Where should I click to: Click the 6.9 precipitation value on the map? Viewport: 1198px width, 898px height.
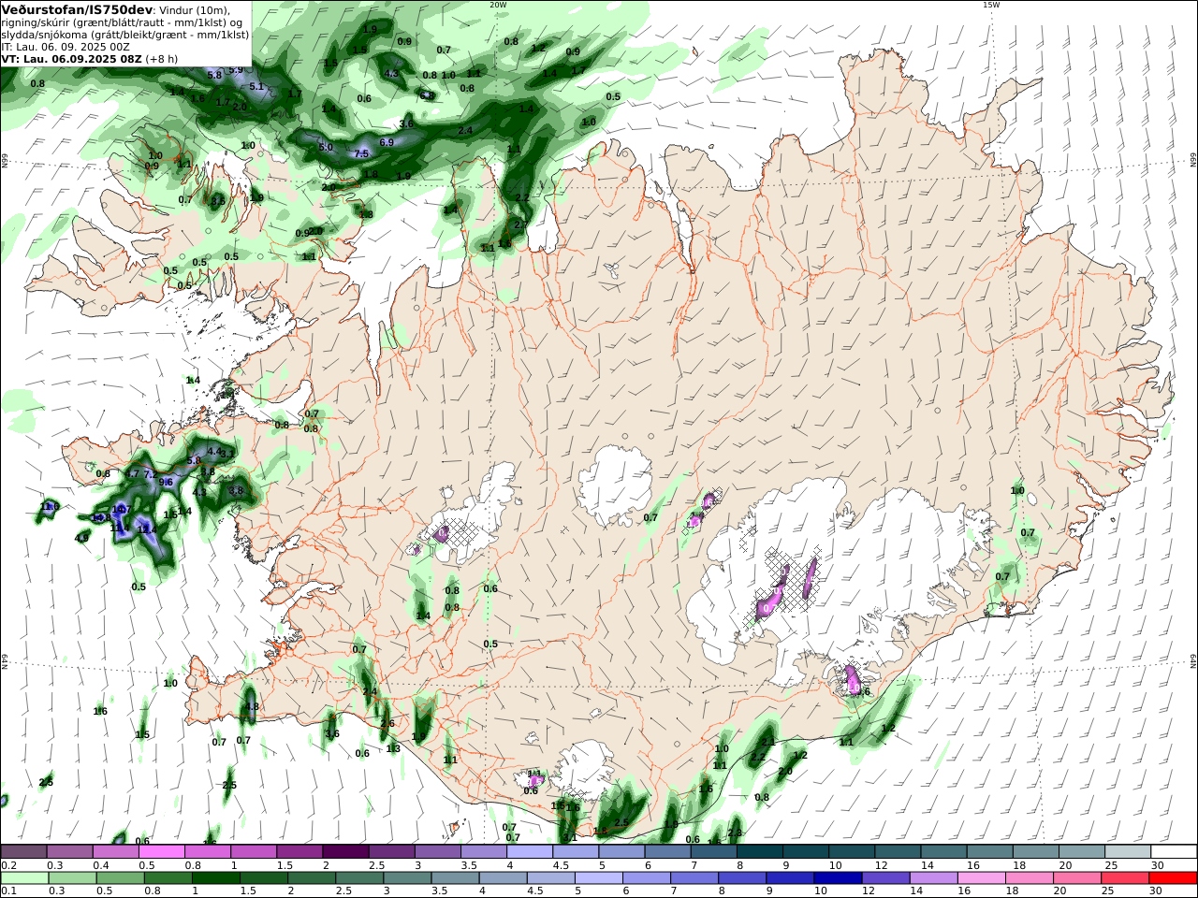(387, 142)
